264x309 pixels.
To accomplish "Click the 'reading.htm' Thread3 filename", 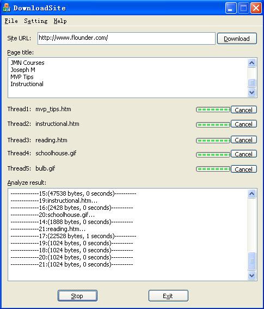I will click(x=51, y=140).
